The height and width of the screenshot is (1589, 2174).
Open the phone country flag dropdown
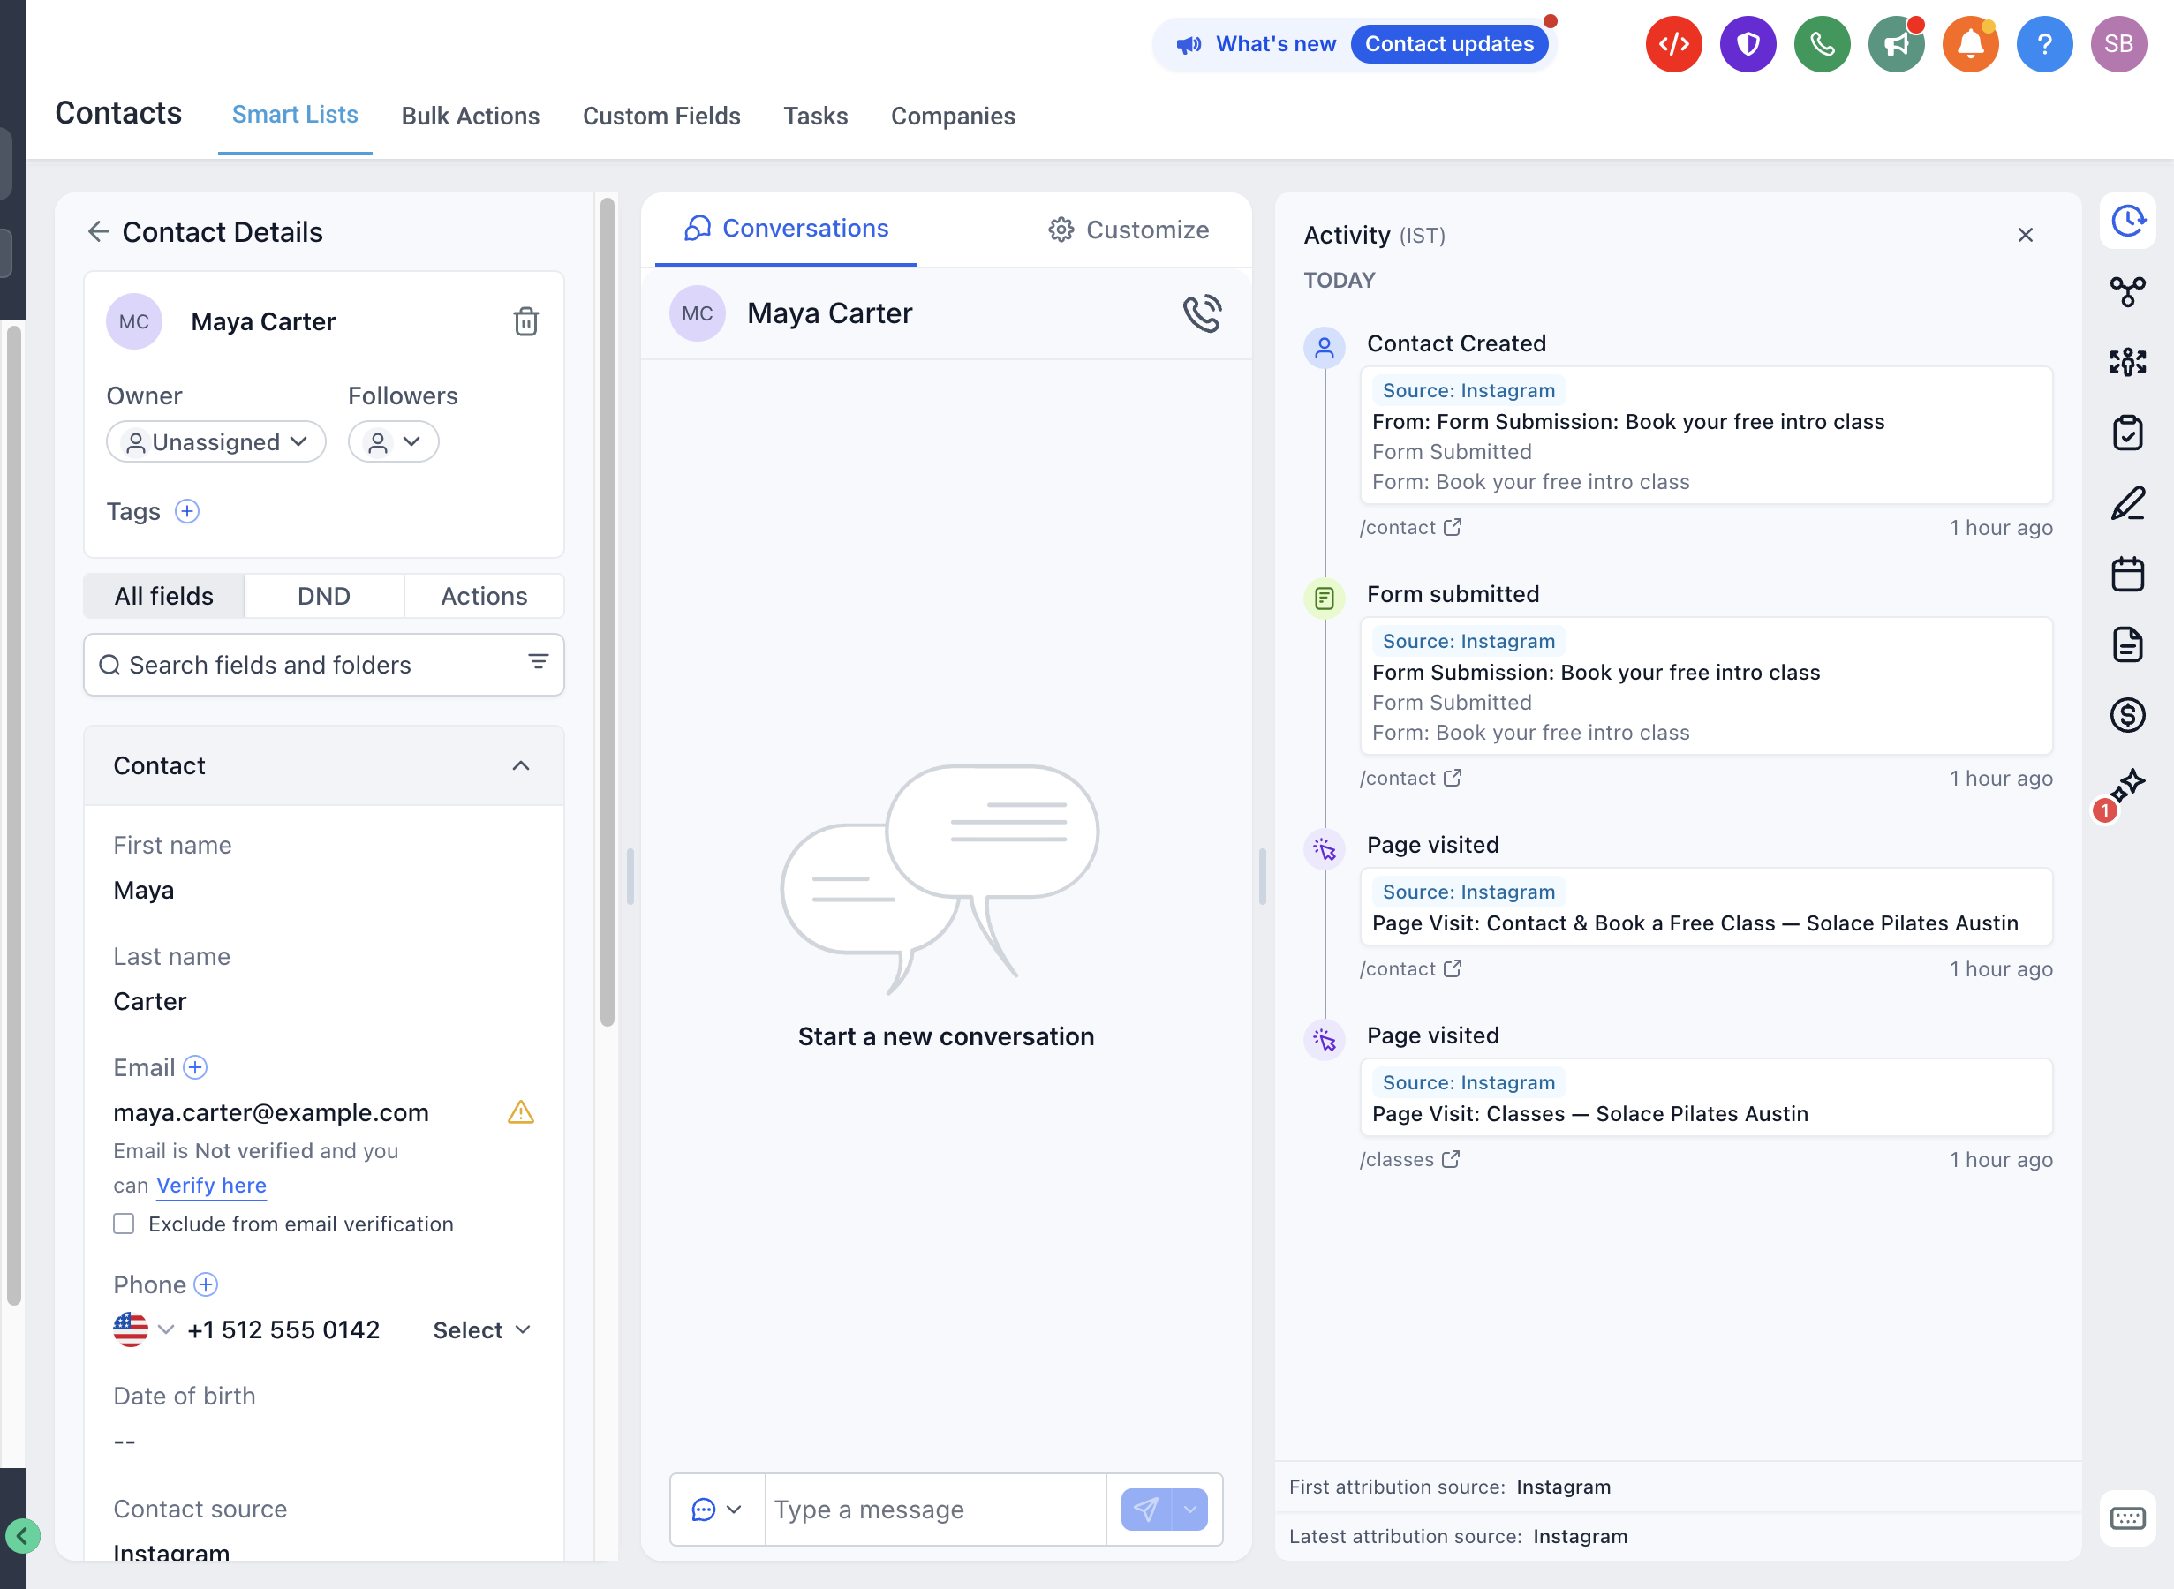coord(142,1329)
